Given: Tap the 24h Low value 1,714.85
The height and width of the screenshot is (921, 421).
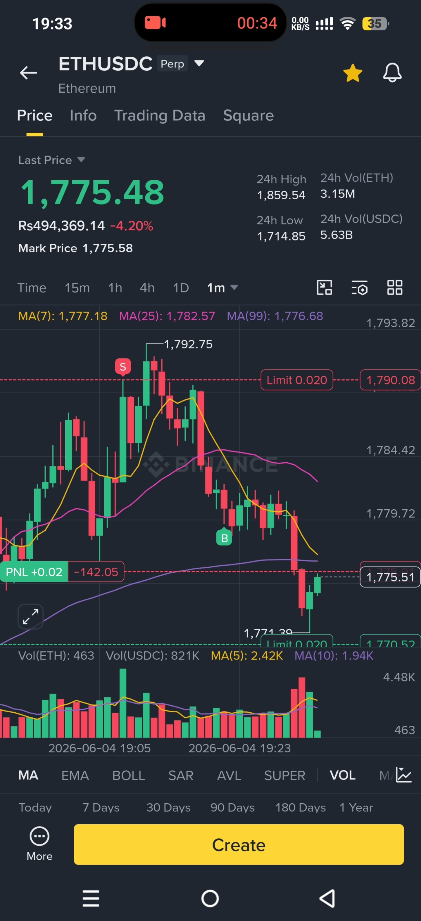Looking at the screenshot, I should click(x=281, y=236).
